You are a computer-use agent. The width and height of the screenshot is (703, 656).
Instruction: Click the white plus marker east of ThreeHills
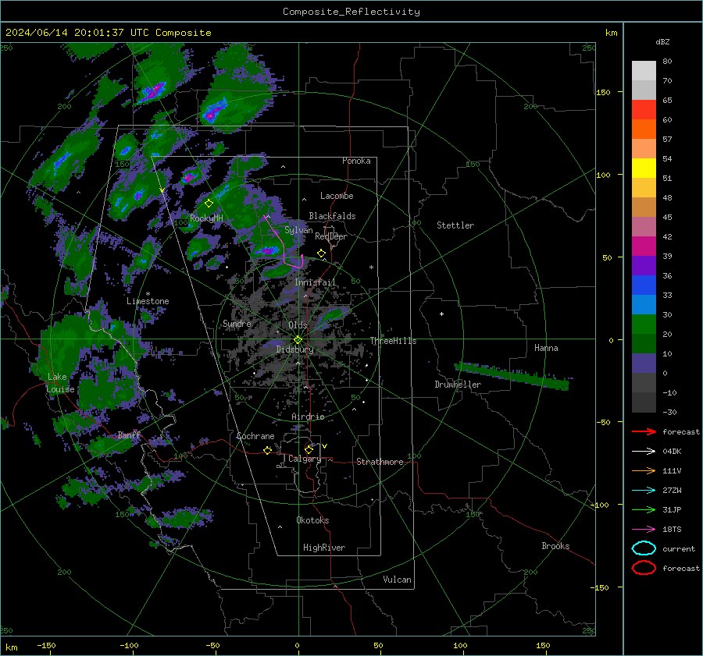coord(441,314)
